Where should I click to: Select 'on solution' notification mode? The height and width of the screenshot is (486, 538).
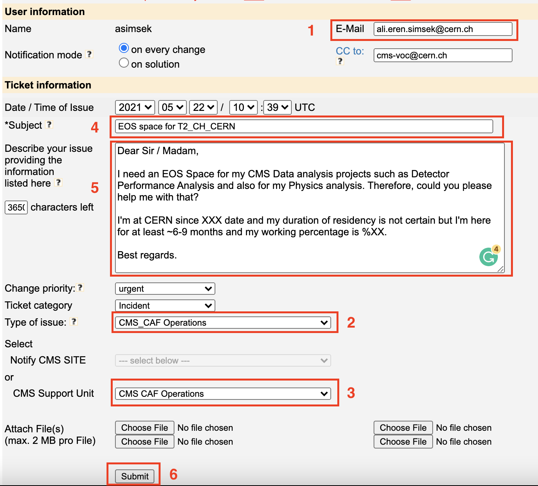point(124,63)
